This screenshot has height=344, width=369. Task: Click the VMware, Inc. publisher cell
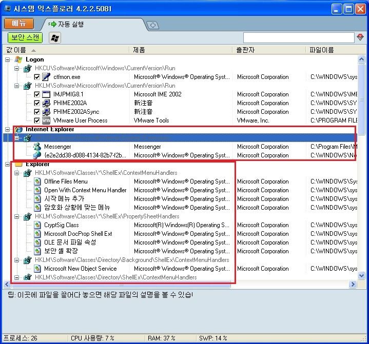pos(253,120)
